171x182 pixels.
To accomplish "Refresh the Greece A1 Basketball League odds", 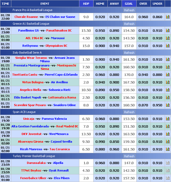I will click(x=129, y=24).
